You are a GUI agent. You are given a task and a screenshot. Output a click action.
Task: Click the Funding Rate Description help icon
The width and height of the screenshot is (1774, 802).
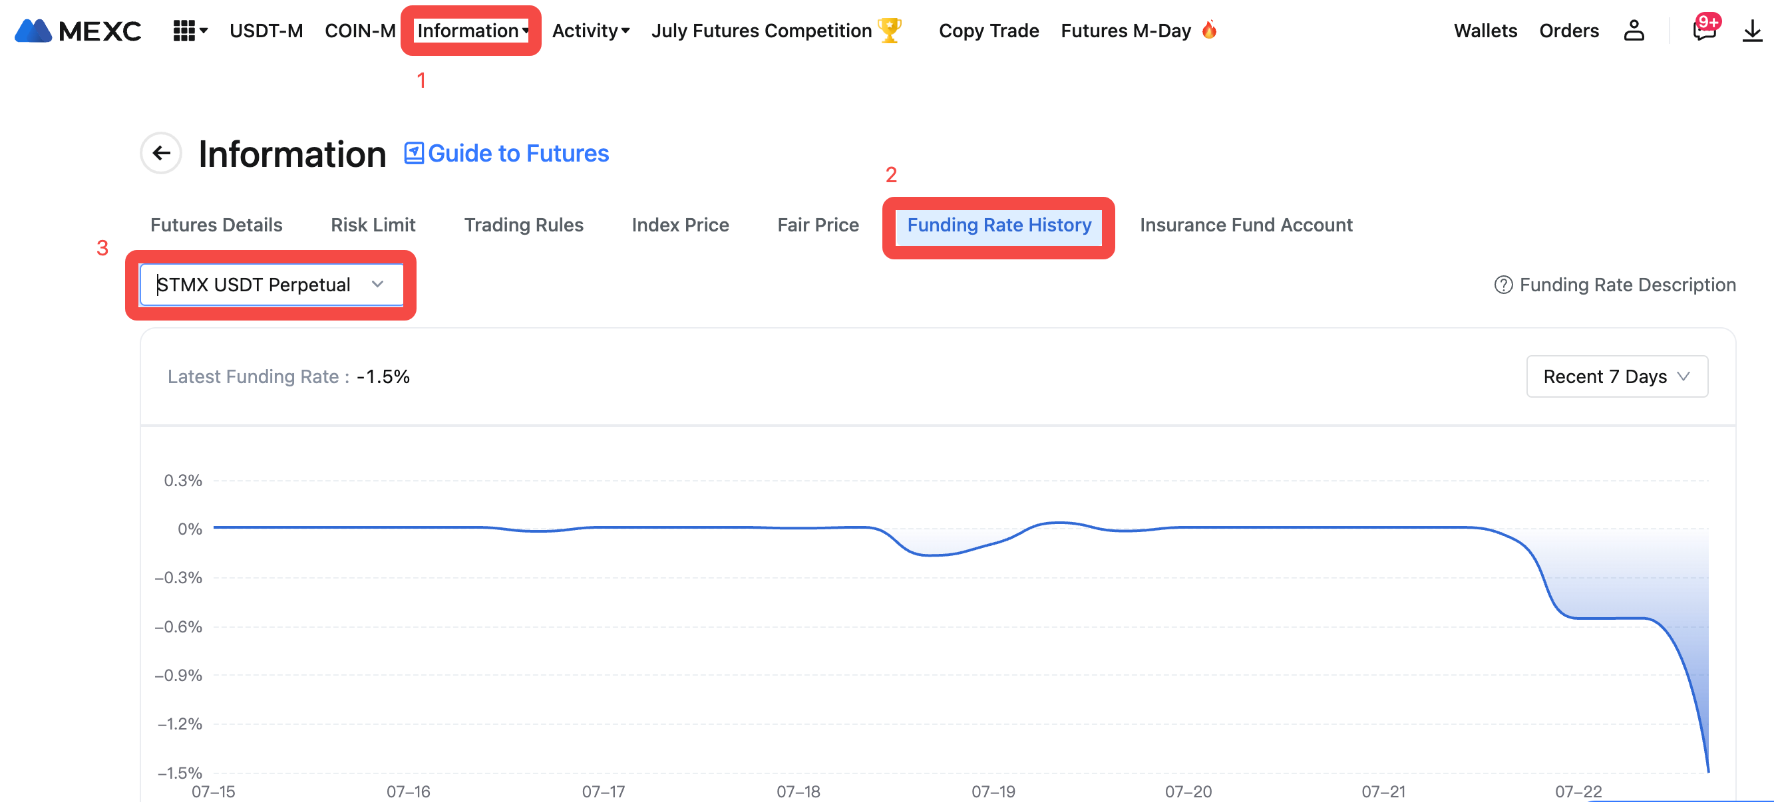[x=1503, y=285]
